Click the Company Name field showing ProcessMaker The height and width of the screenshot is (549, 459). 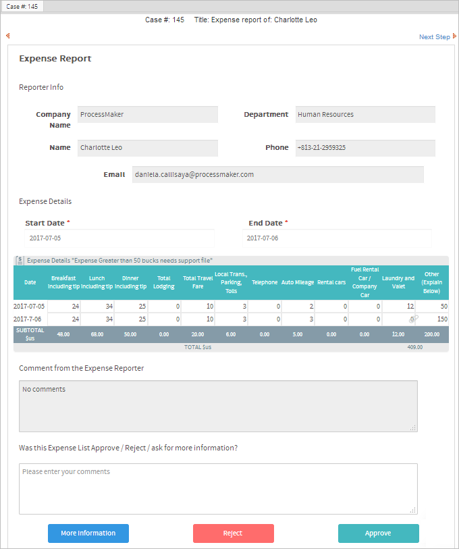pyautogui.click(x=147, y=115)
